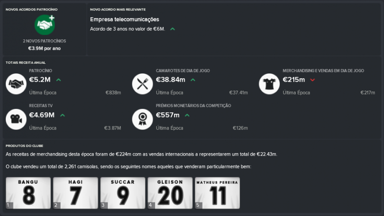Image resolution: width=384 pixels, height=216 pixels.
Task: Click the green handshake new sponsorships icon
Action: 44,24
